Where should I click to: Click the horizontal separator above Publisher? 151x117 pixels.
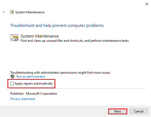click(x=78, y=89)
